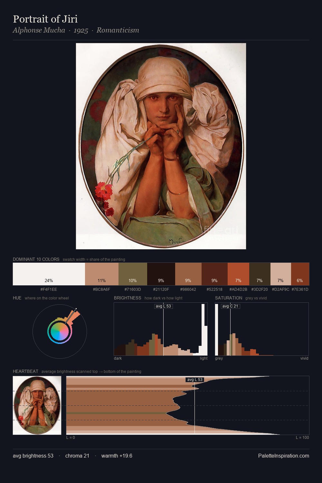Select the #986042 brown swatch
Viewport: 322px width, 483px height.
[x=188, y=274]
